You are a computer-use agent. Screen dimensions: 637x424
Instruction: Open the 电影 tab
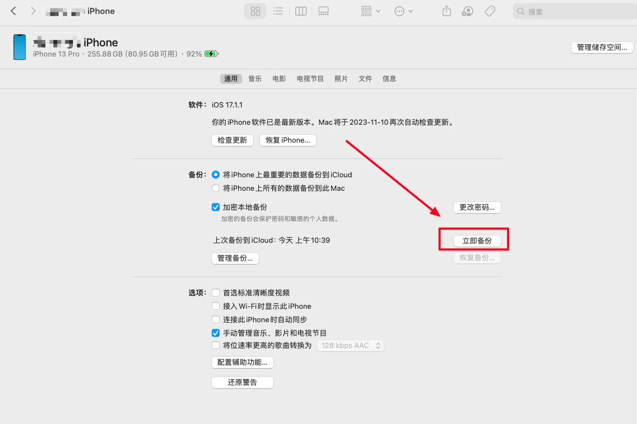point(279,79)
